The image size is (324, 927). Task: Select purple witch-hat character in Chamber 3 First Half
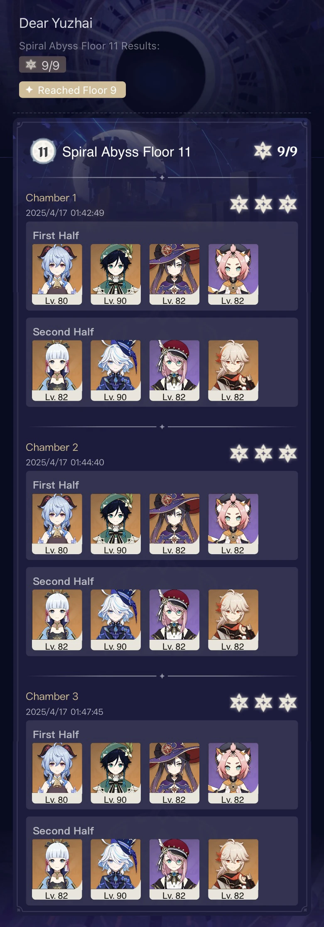pos(174,773)
